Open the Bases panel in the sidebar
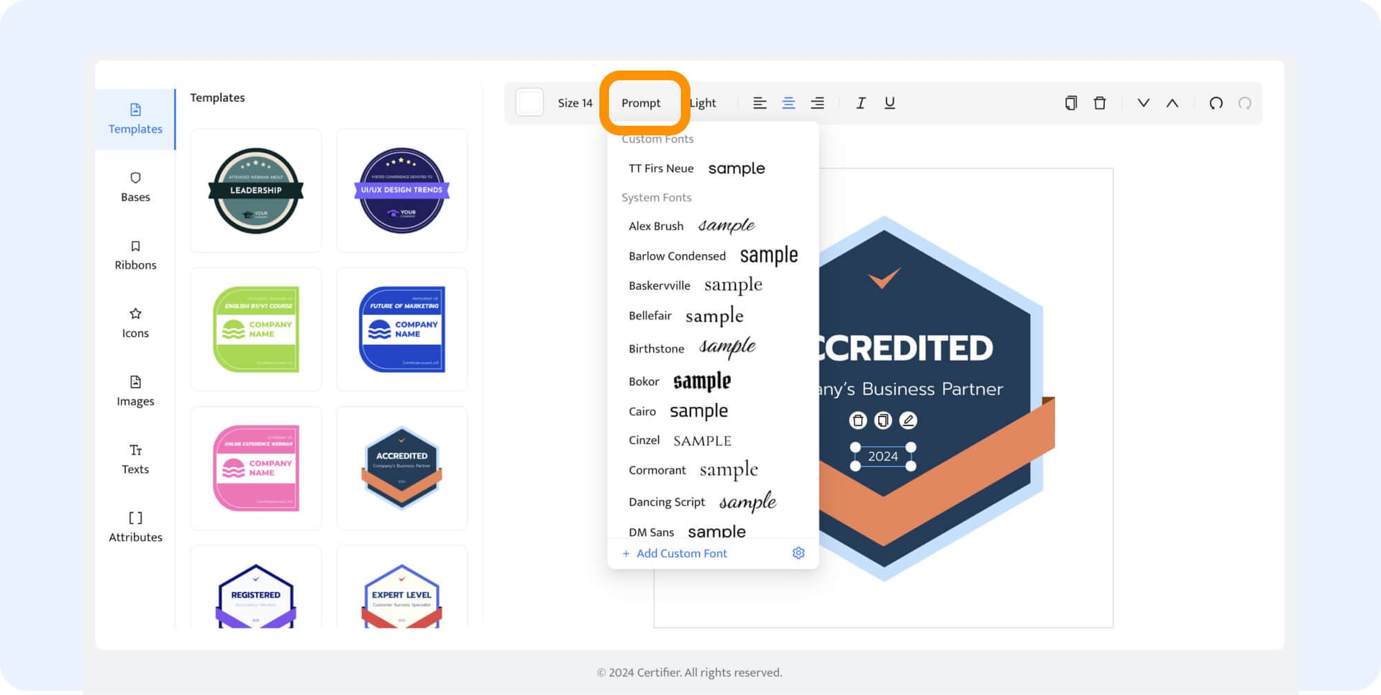The image size is (1381, 695). tap(135, 187)
